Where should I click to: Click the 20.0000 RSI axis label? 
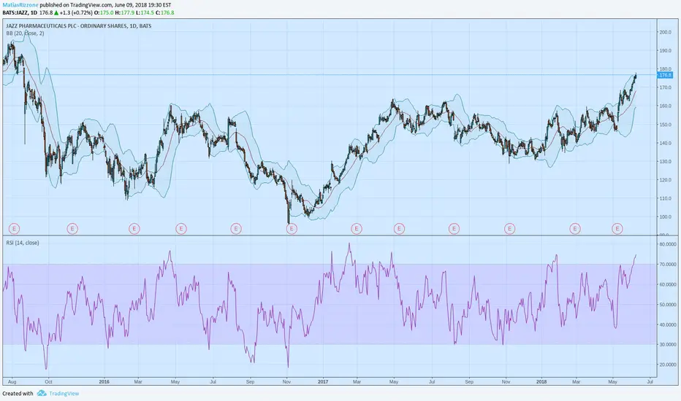point(668,365)
